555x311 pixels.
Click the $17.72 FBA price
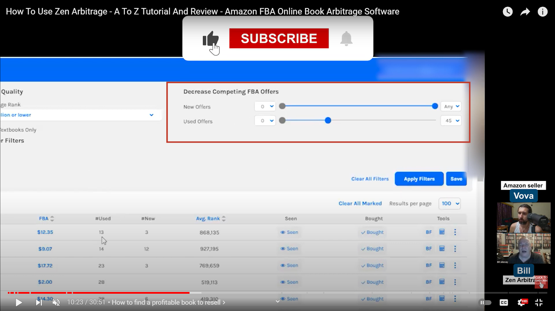[x=45, y=266]
